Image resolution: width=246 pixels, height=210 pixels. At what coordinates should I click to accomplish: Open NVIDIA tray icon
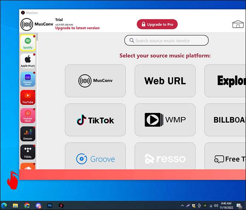pyautogui.click(x=205, y=206)
